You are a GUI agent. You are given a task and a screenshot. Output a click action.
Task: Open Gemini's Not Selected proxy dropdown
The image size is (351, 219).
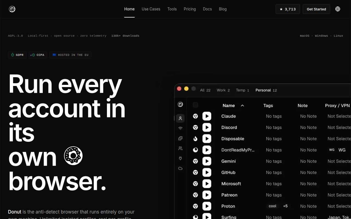point(339,161)
